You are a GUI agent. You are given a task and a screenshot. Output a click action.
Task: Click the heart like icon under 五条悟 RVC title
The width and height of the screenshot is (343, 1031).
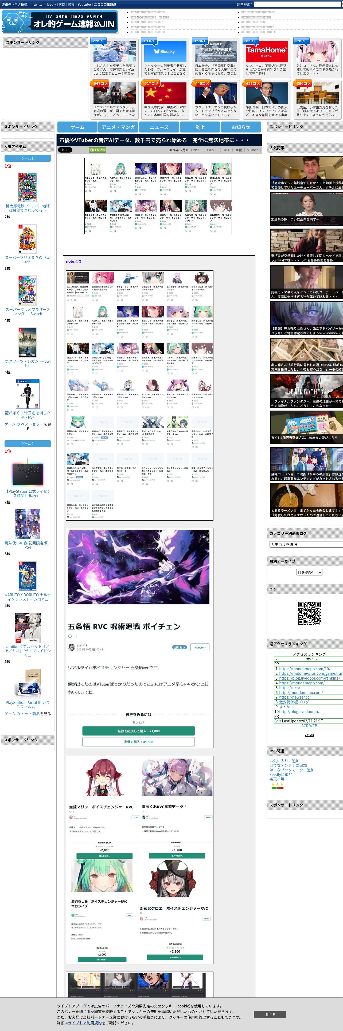click(x=70, y=636)
